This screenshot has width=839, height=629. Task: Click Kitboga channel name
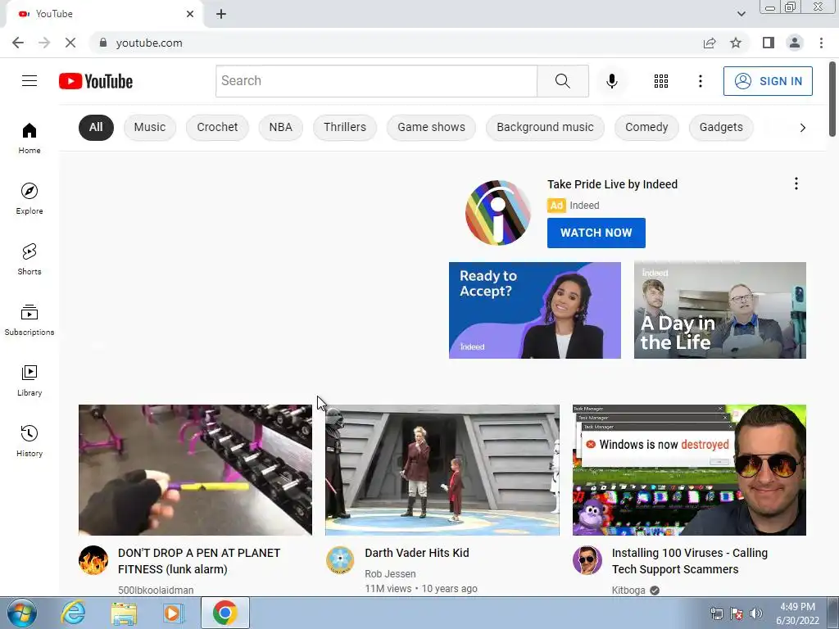(628, 590)
